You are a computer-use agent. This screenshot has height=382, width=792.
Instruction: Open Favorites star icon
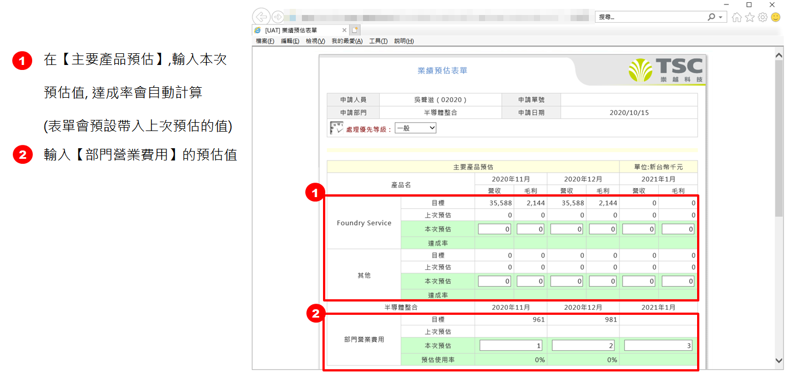pyautogui.click(x=749, y=17)
